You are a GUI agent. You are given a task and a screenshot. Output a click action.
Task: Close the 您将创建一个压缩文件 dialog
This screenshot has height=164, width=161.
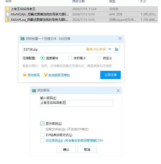click(x=120, y=38)
